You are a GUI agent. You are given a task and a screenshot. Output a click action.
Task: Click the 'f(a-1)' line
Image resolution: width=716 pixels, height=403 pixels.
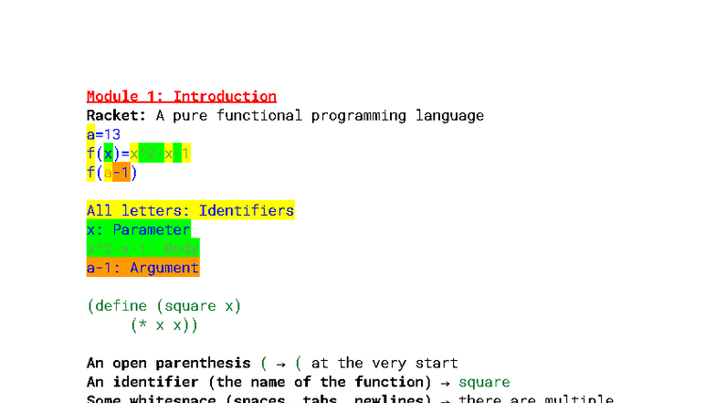tap(111, 172)
